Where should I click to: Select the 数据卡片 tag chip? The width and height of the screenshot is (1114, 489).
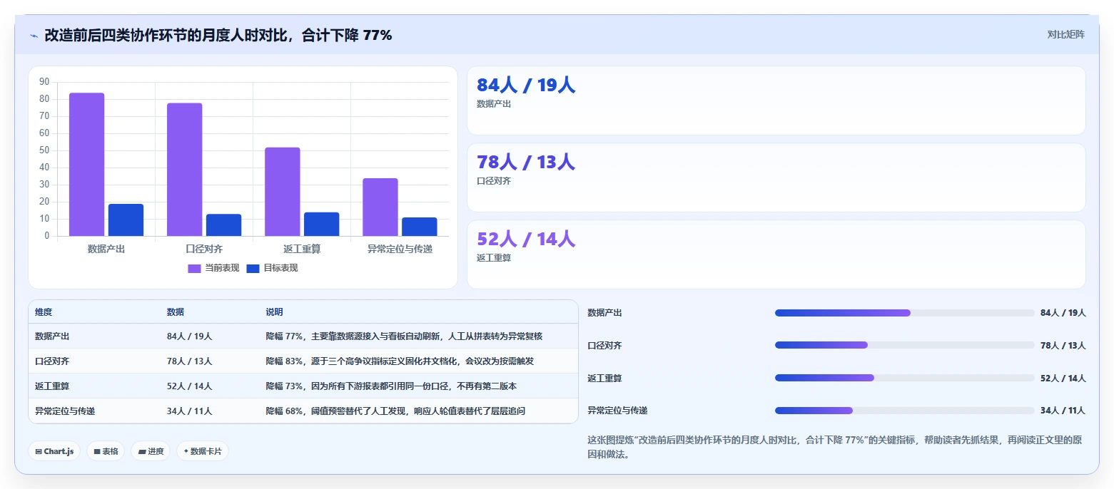[203, 451]
